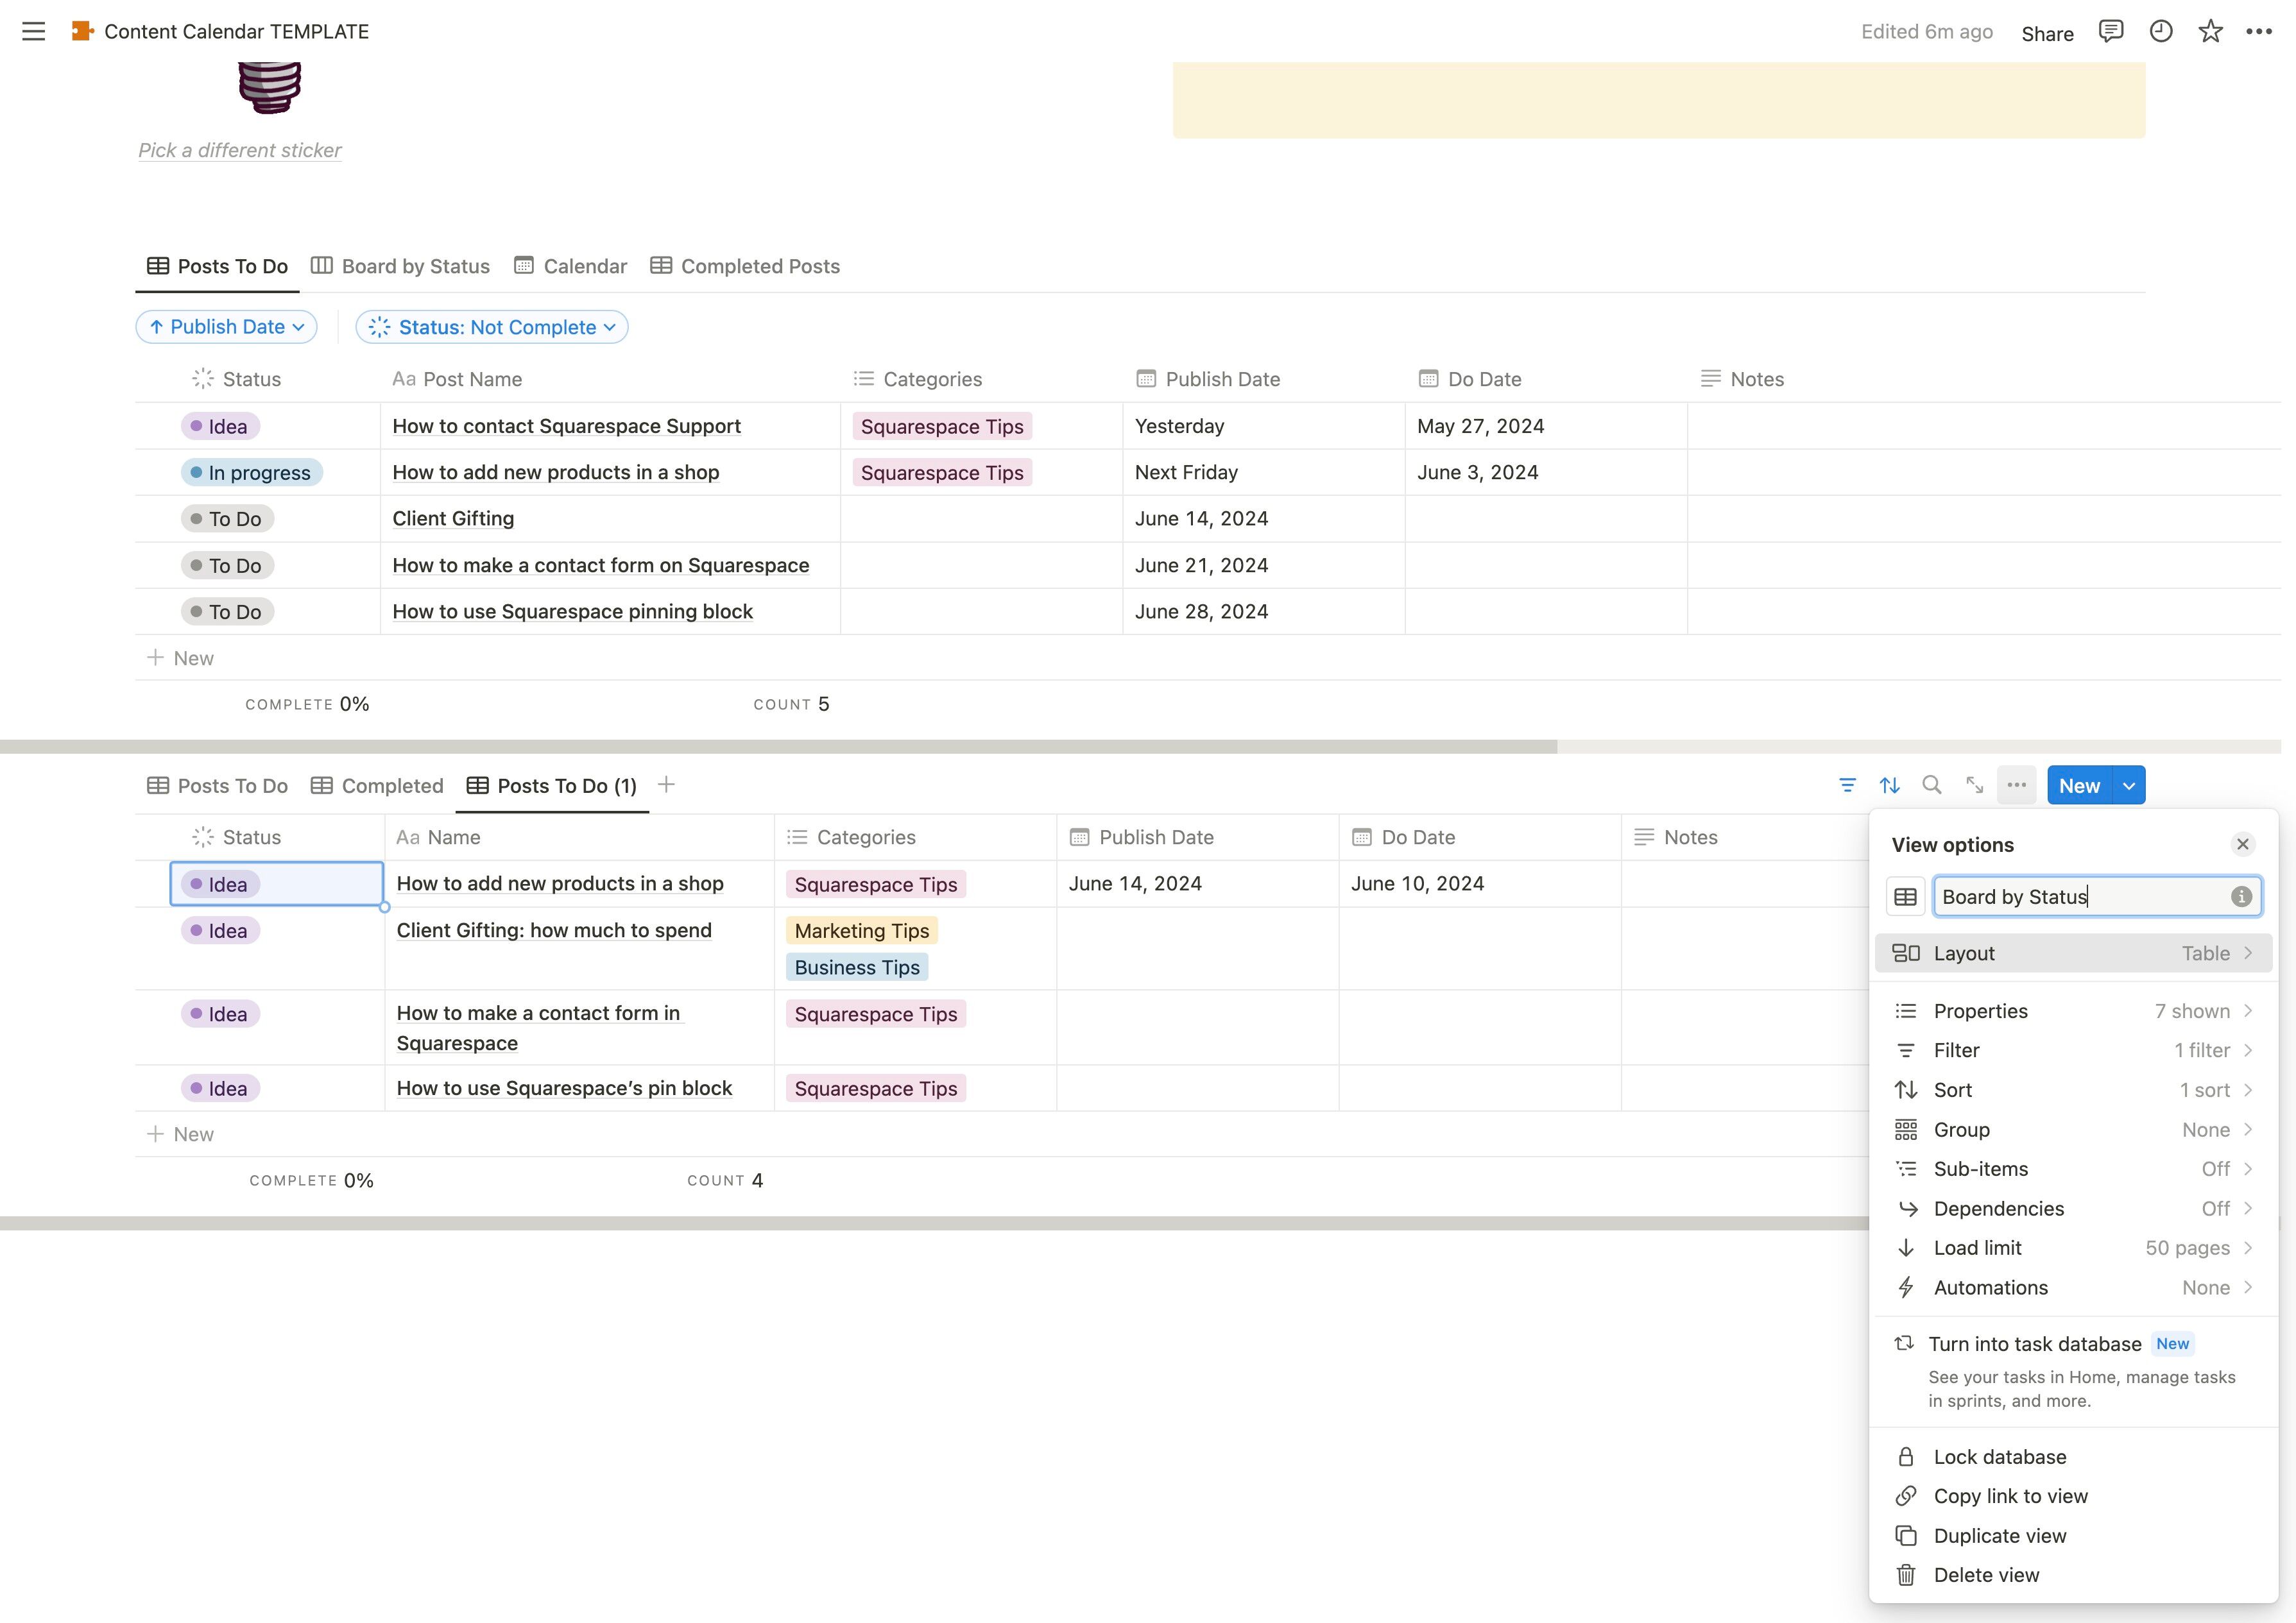
Task: Switch to Calendar view tab
Action: point(571,266)
